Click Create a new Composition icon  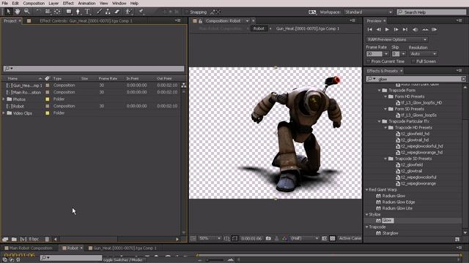click(x=23, y=239)
